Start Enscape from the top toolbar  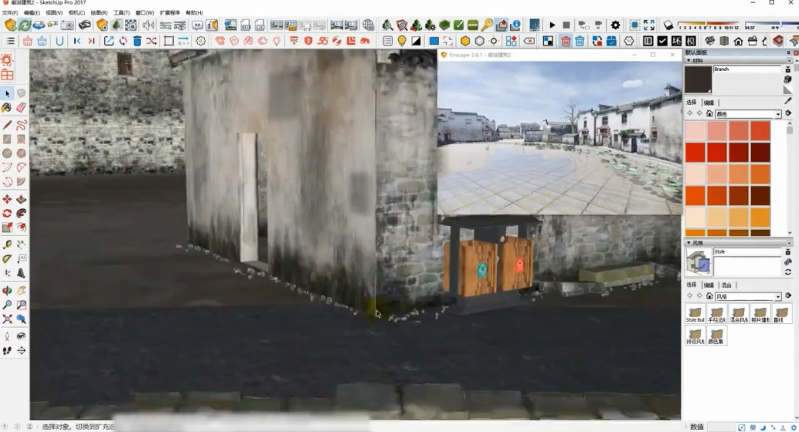point(10,25)
